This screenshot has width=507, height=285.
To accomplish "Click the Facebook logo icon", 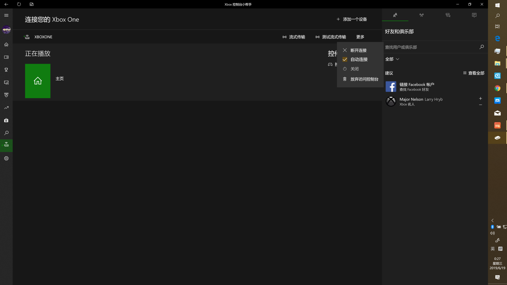I will coord(391,87).
